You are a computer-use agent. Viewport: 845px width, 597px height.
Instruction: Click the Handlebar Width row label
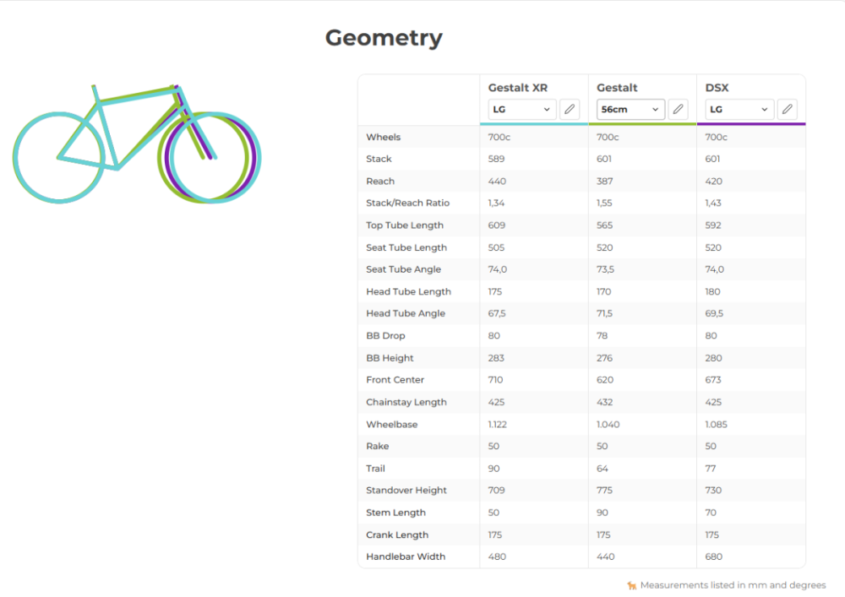[406, 556]
